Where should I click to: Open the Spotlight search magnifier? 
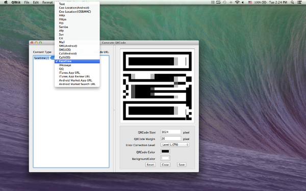click(x=292, y=3)
